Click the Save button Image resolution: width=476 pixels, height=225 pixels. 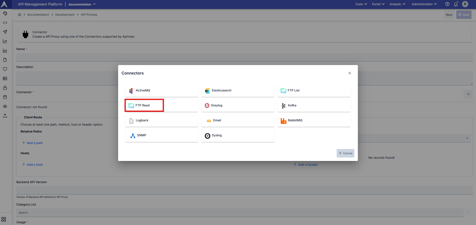coord(464,15)
